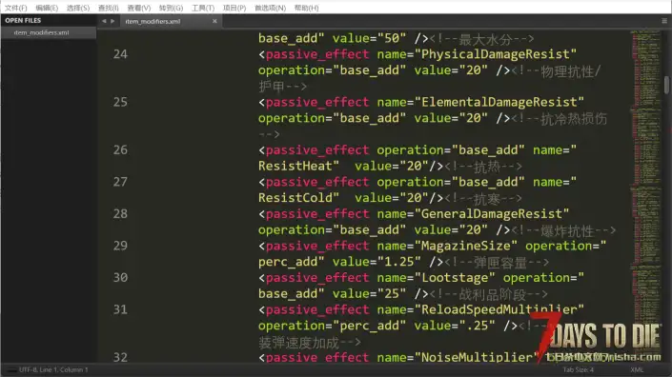This screenshot has width=672, height=377.
Task: Change indentation via Tab Size: 4
Action: click(x=579, y=369)
